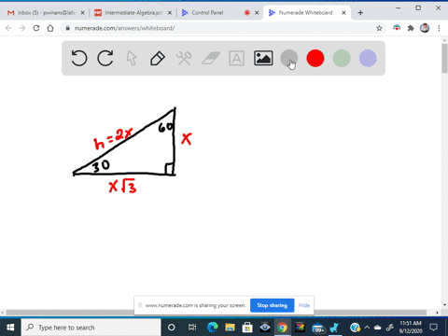Open the Chrome profile avatar

coord(425,28)
